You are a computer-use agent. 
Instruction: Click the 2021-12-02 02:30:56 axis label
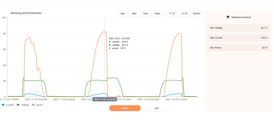tap(148, 100)
